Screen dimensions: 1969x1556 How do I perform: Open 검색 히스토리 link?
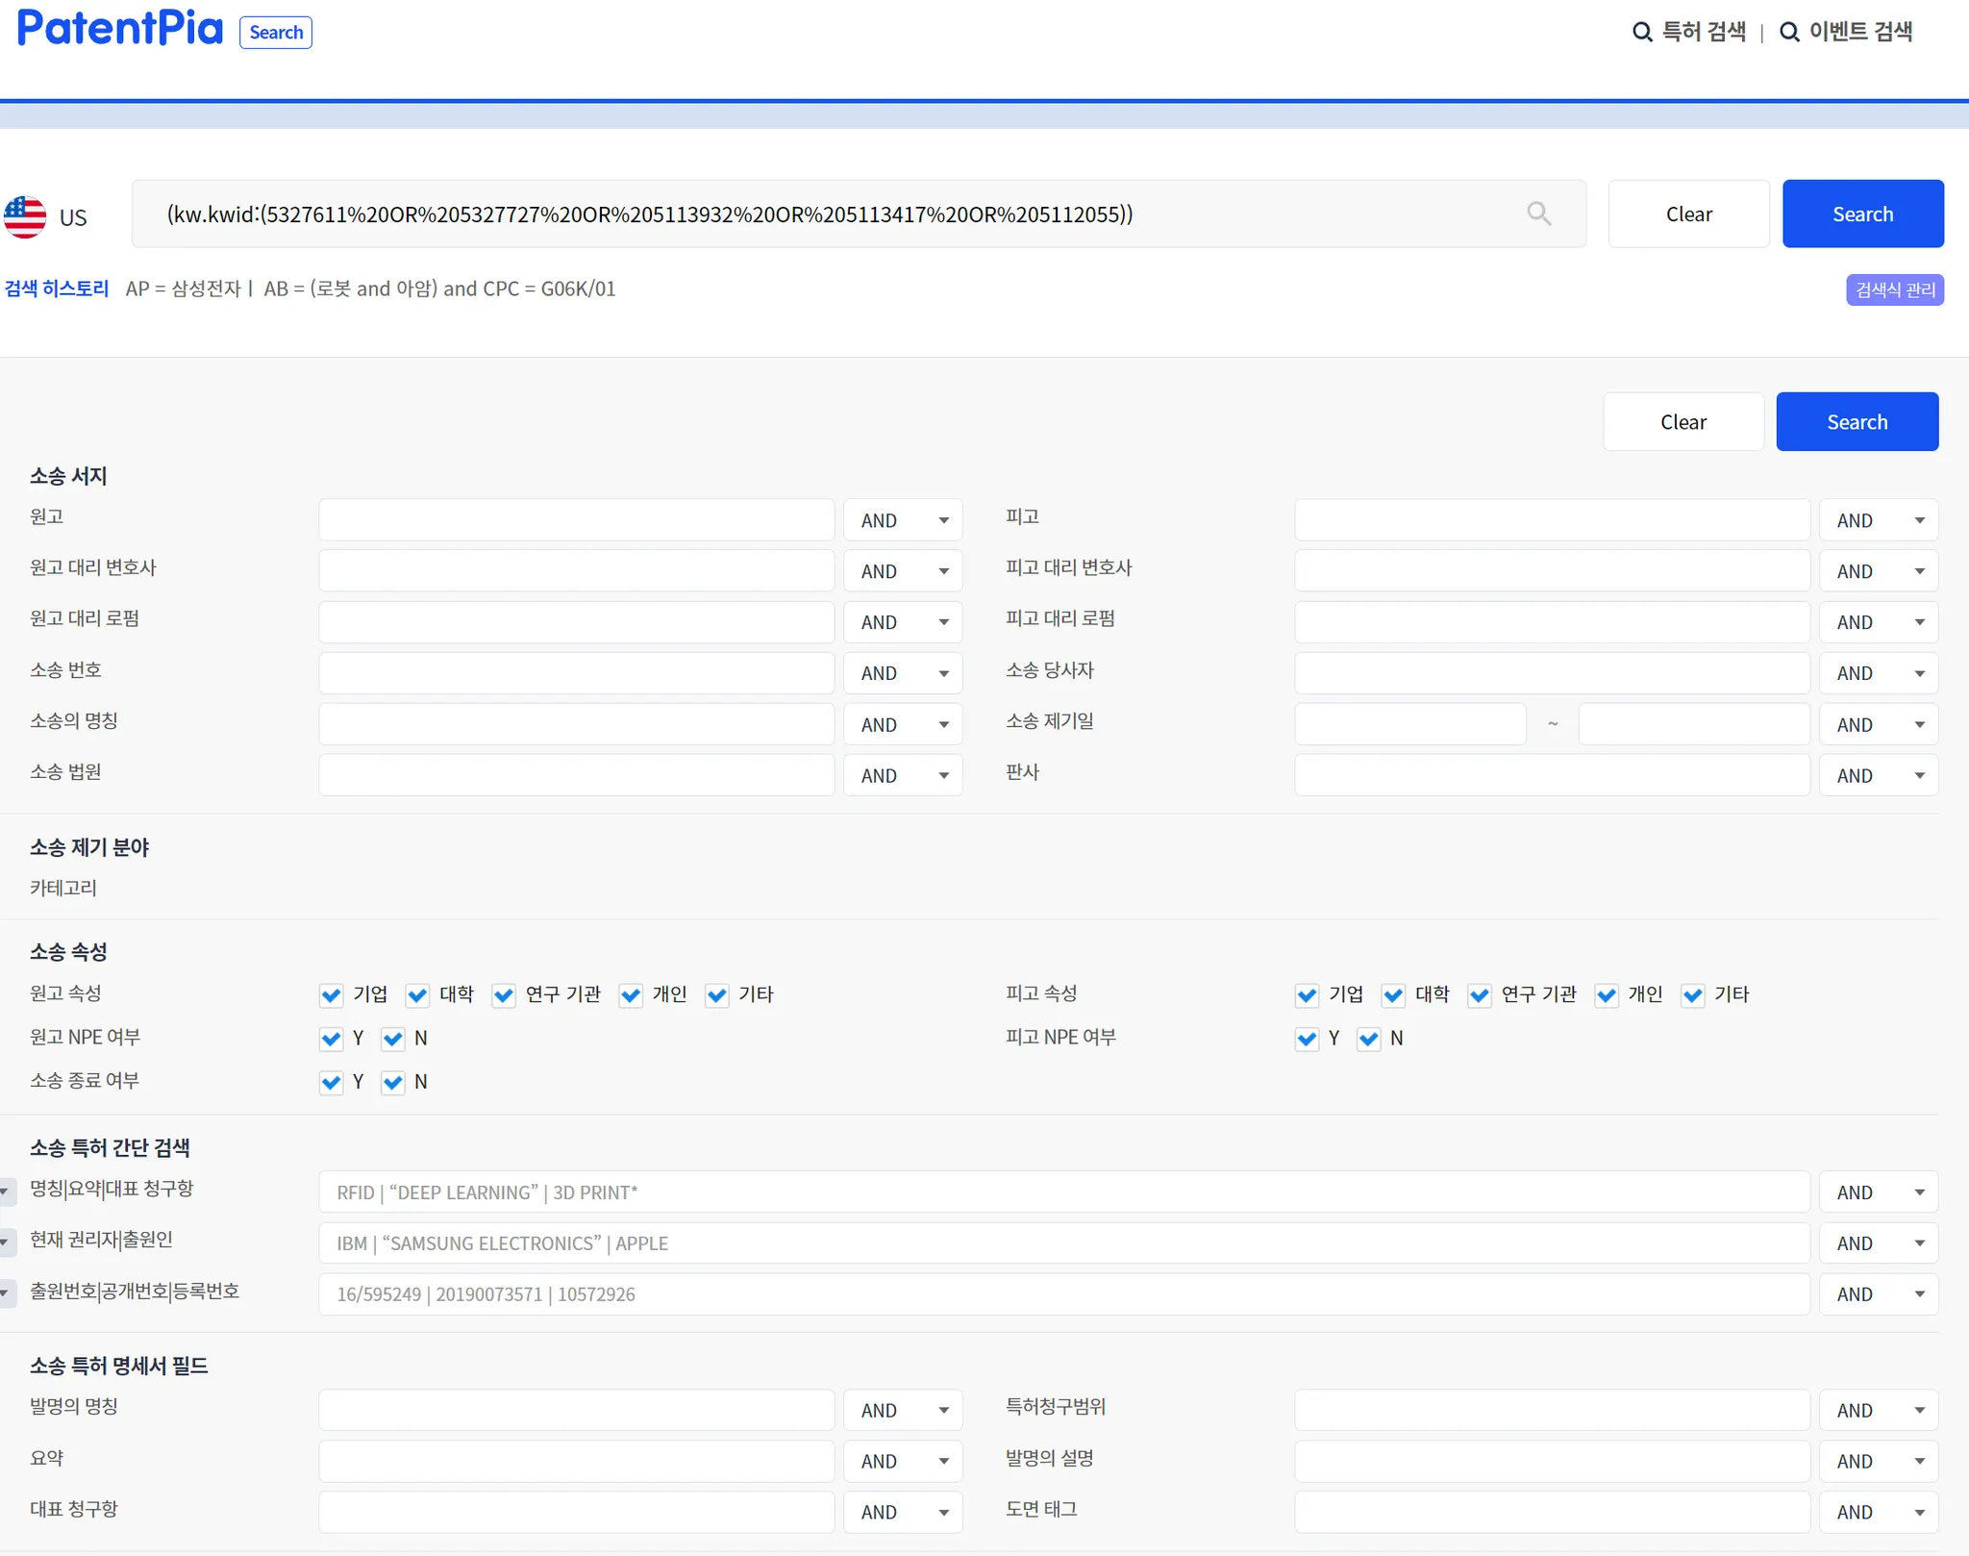57,289
